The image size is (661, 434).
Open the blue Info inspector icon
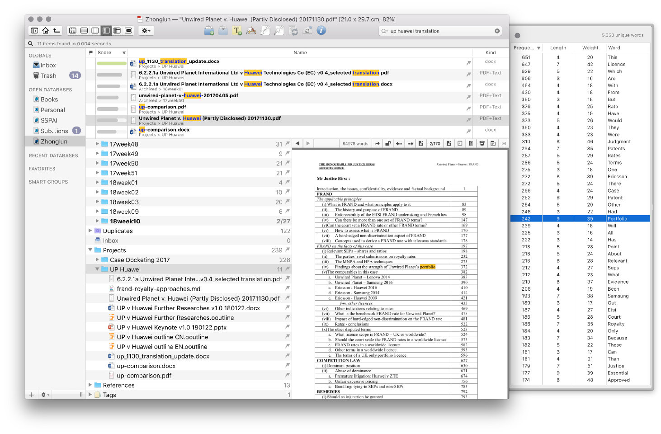(x=321, y=31)
